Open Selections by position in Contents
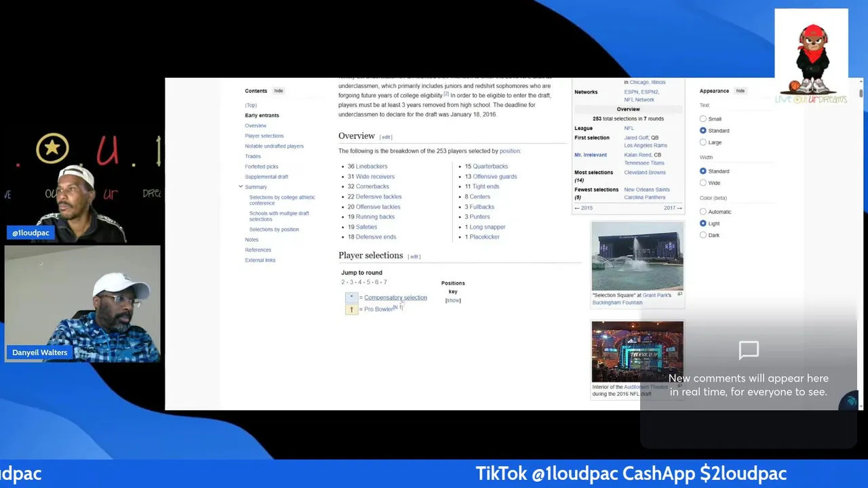This screenshot has height=488, width=868. (x=274, y=229)
